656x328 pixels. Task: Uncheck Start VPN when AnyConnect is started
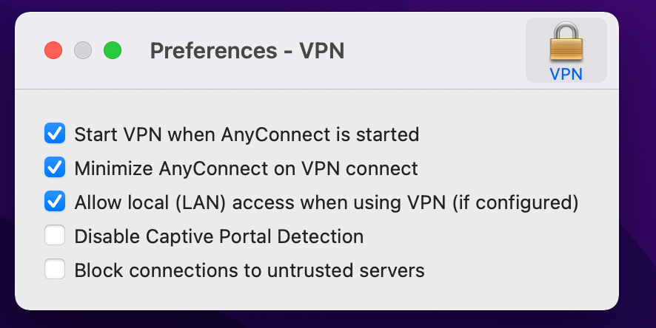click(x=55, y=134)
